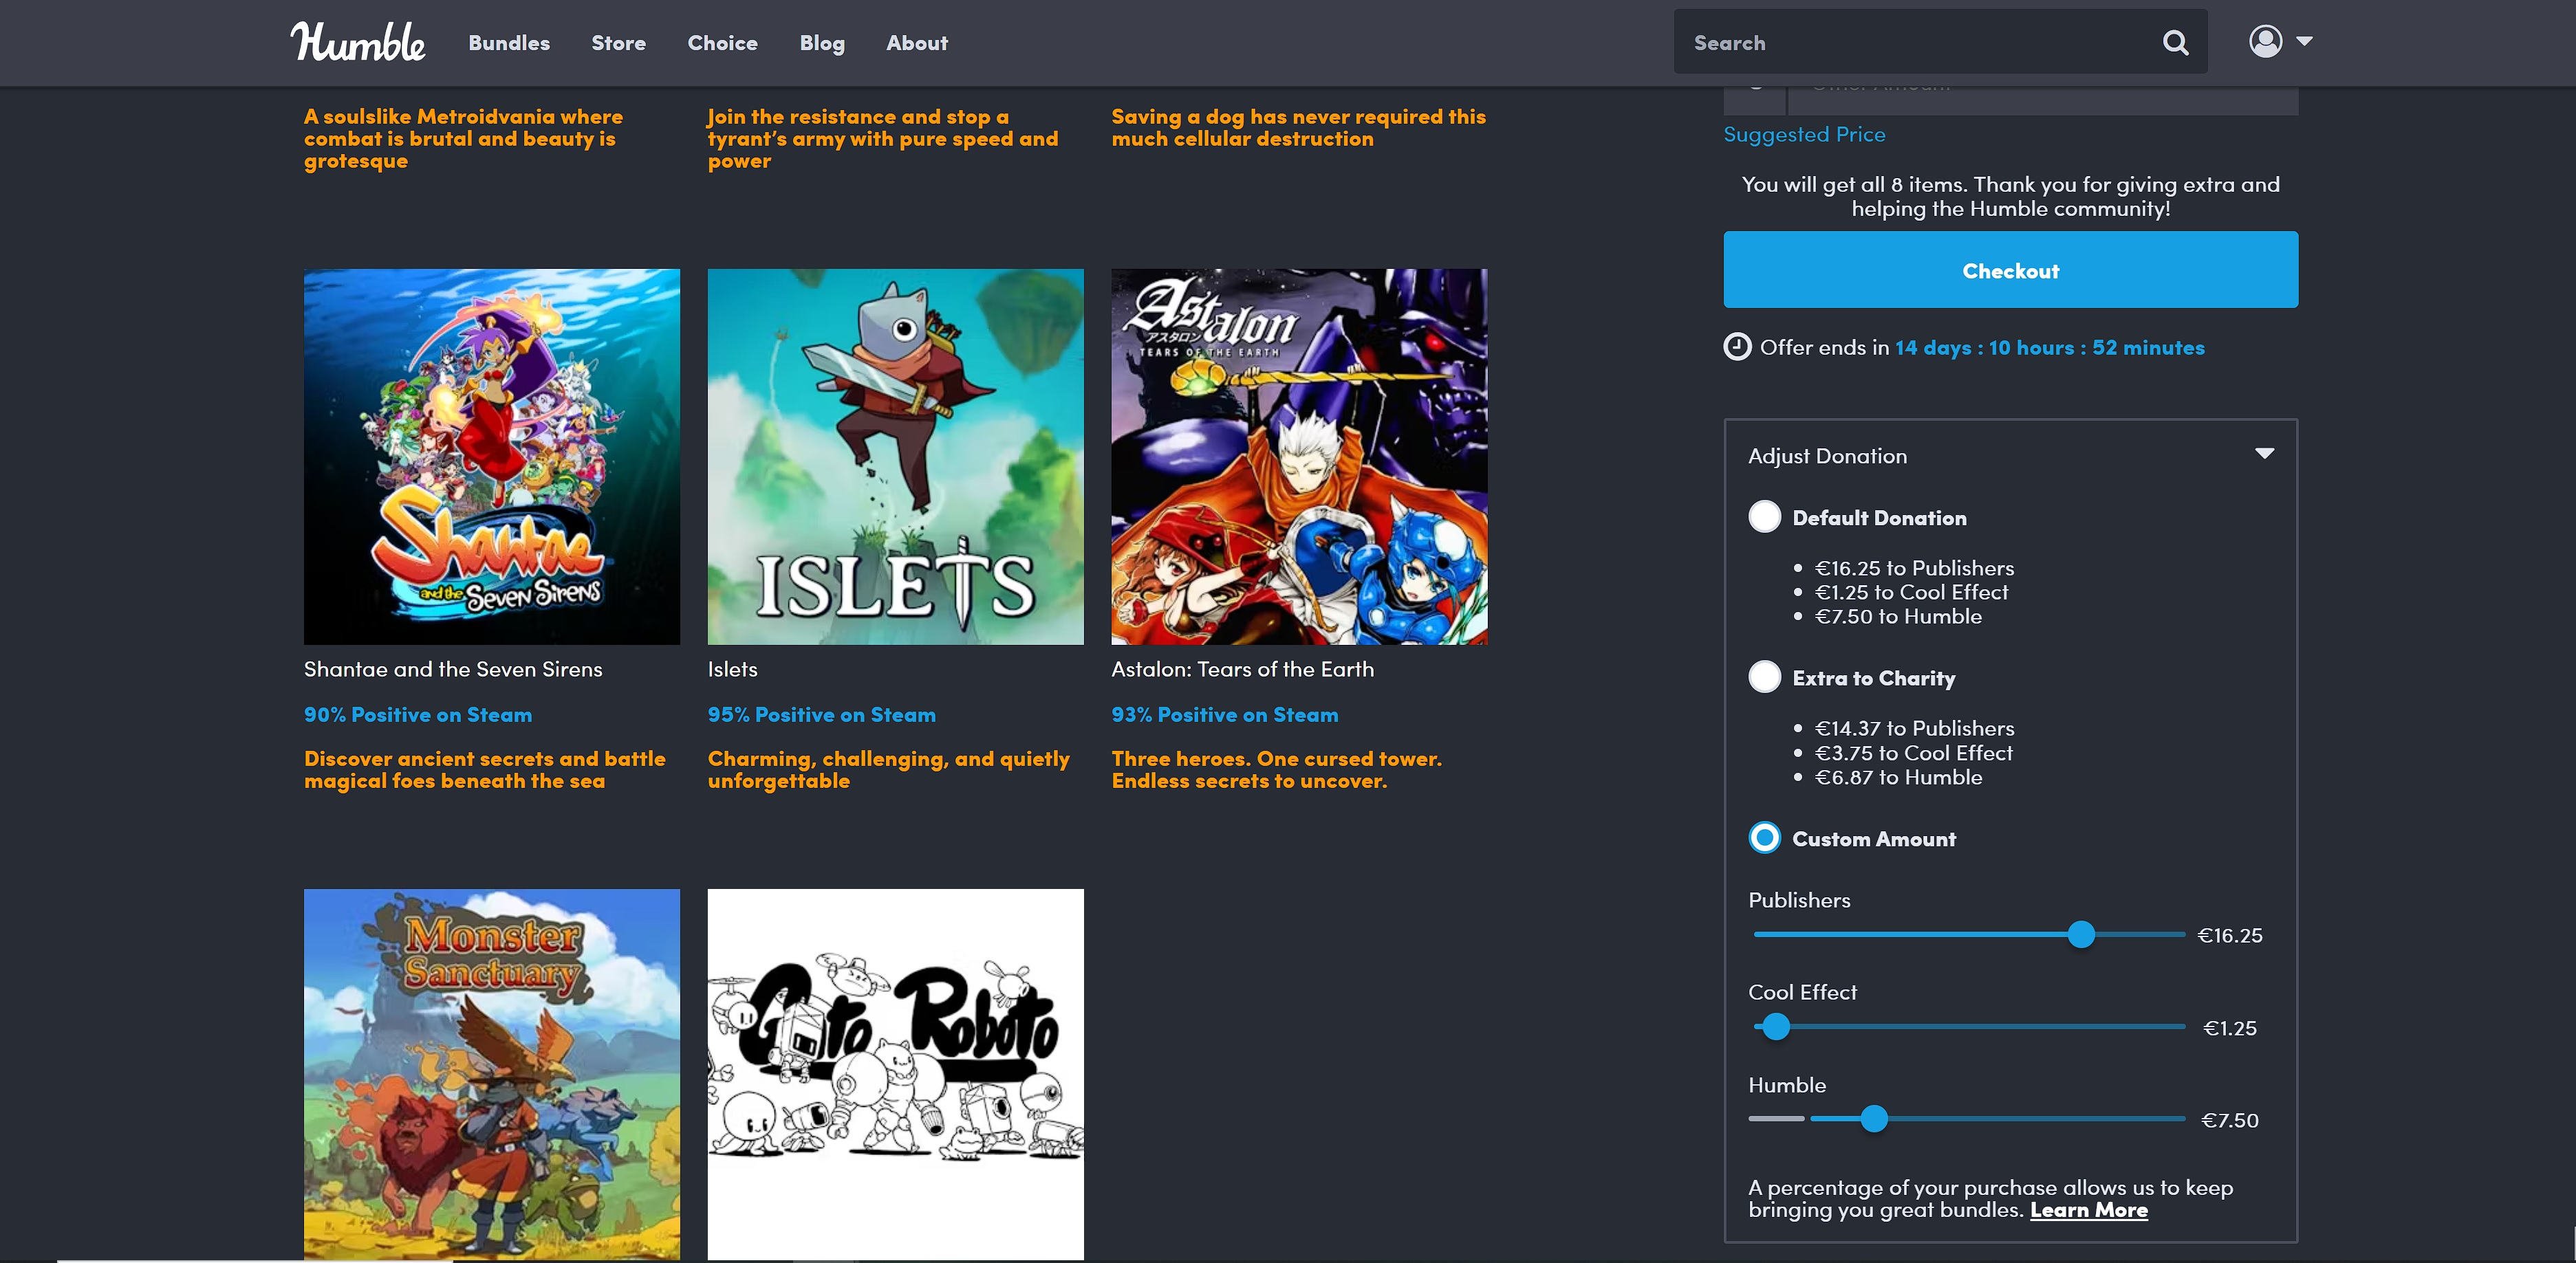Open the Islets game cover art
The image size is (2576, 1263).
[x=895, y=456]
